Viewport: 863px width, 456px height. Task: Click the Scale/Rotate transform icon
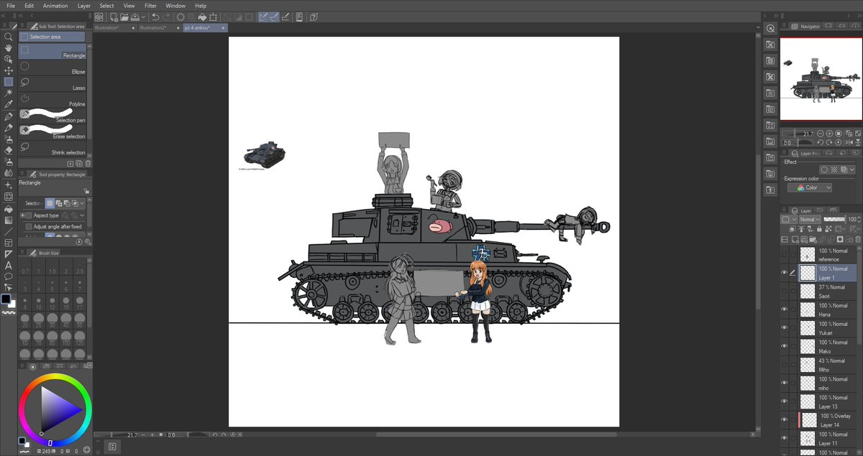tap(214, 17)
